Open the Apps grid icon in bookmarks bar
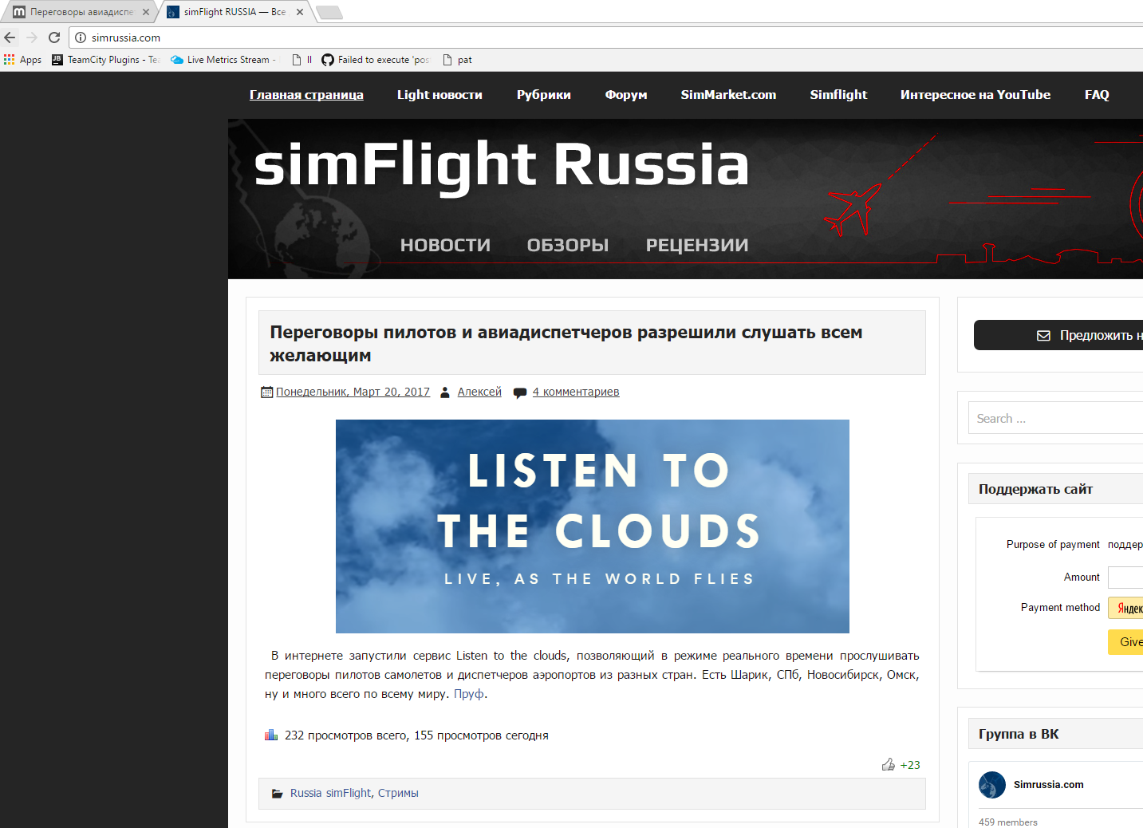This screenshot has height=828, width=1143. point(10,60)
